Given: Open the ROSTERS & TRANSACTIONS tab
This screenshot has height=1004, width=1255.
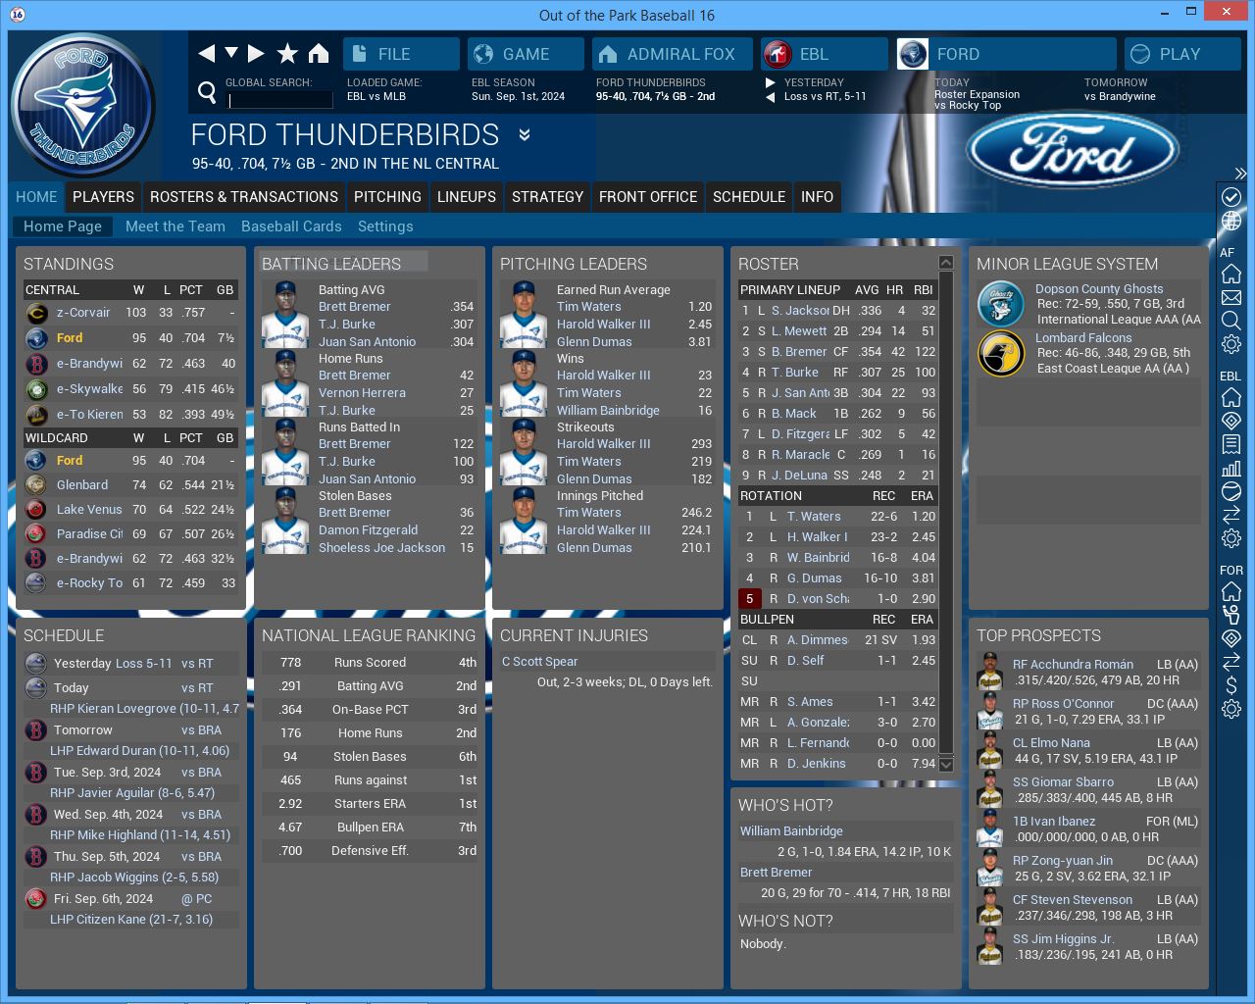Looking at the screenshot, I should [244, 197].
